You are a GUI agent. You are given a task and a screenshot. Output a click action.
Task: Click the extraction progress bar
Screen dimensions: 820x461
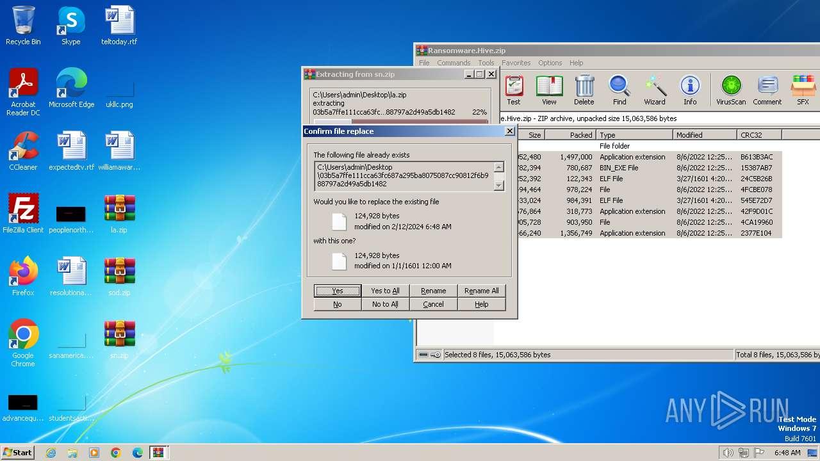(x=400, y=121)
